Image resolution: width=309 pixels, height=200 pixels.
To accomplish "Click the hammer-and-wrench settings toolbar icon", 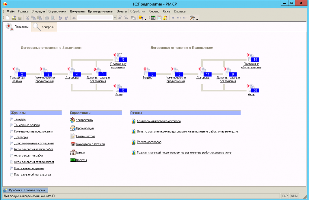I will [x=192, y=18].
